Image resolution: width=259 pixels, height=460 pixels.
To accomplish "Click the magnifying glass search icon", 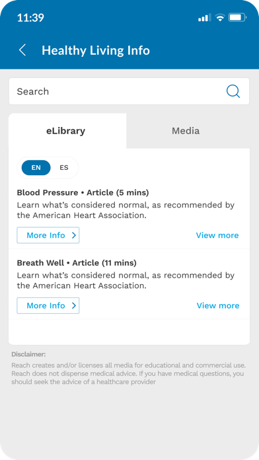I will 233,91.
